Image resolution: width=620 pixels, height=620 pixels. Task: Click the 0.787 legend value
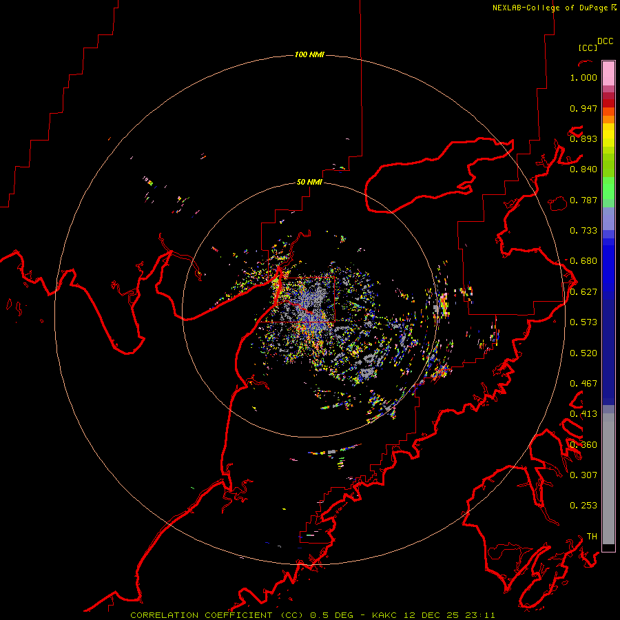583,200
